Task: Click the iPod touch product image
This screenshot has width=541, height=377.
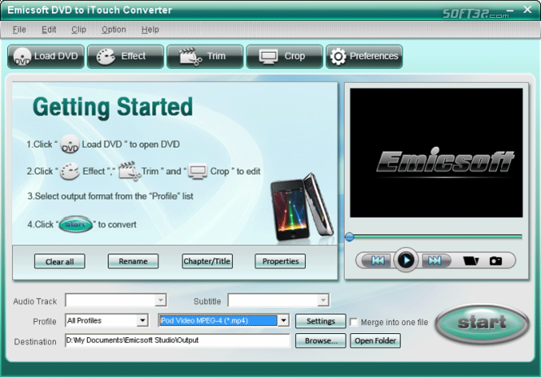Action: pos(301,208)
